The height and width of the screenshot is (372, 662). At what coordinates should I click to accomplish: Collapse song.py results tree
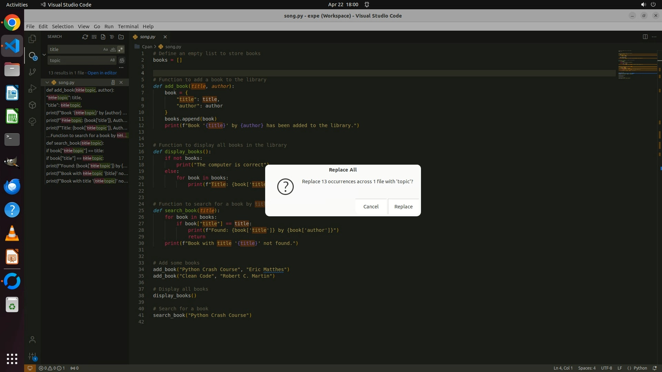(47, 83)
